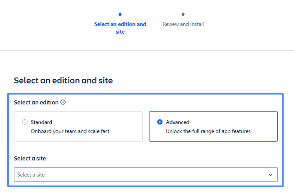Image resolution: width=294 pixels, height=194 pixels.
Task: Click the blue step dot for edition selection
Action: coord(120,14)
